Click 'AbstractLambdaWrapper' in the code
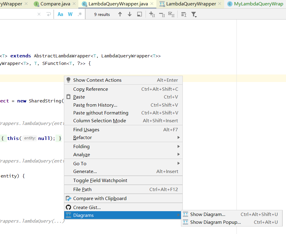The width and height of the screenshot is (286, 234). click(62, 56)
